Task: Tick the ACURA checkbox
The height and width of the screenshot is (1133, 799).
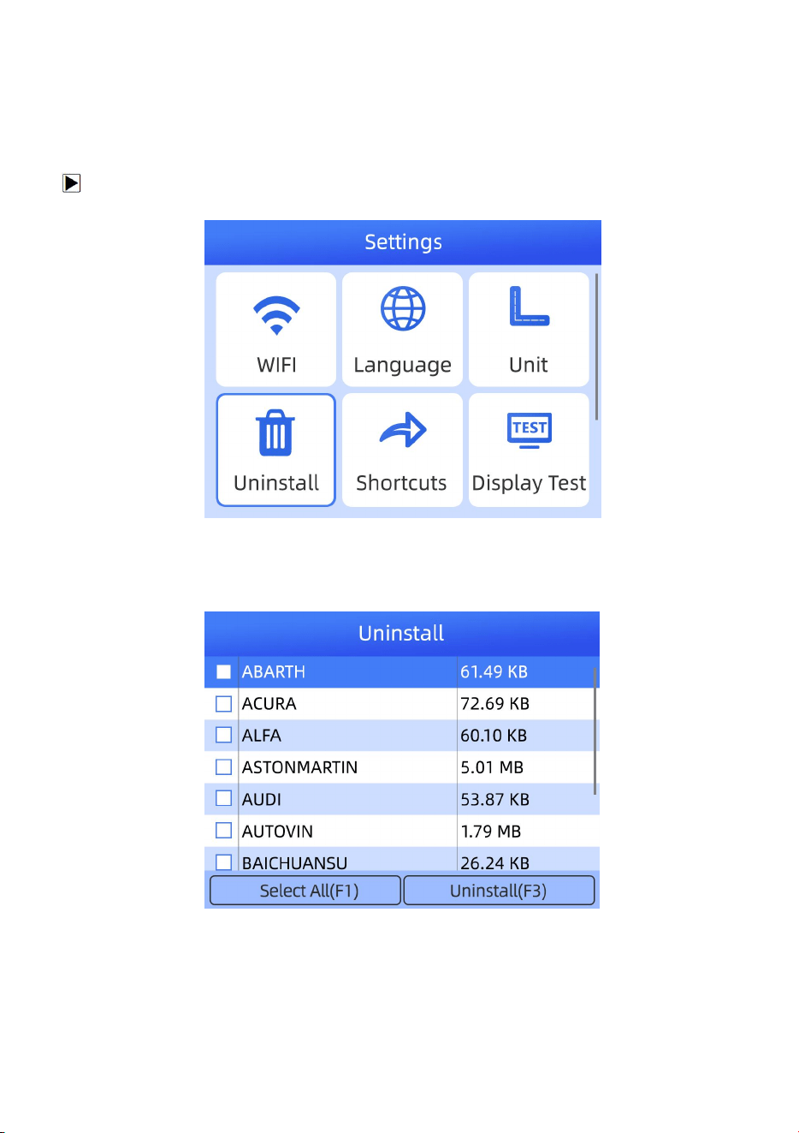Action: click(223, 703)
